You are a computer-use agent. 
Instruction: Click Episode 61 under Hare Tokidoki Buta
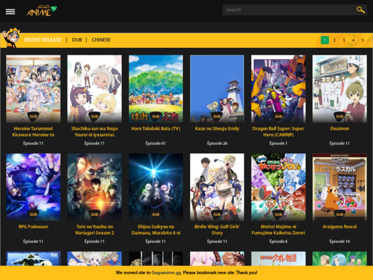coord(156,143)
